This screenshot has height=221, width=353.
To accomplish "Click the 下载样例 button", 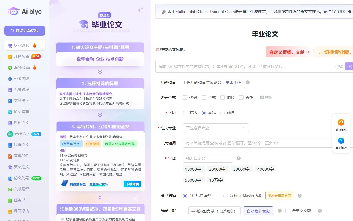I will pyautogui.click(x=132, y=184).
